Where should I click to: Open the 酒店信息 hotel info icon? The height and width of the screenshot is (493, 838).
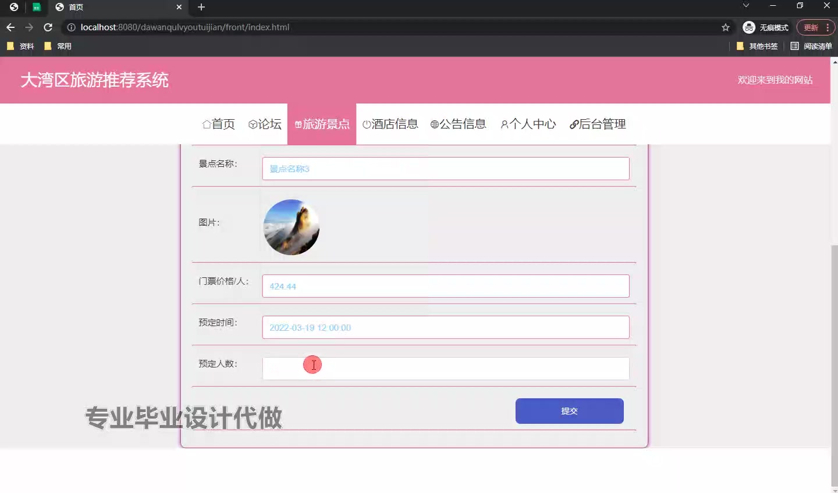click(367, 124)
